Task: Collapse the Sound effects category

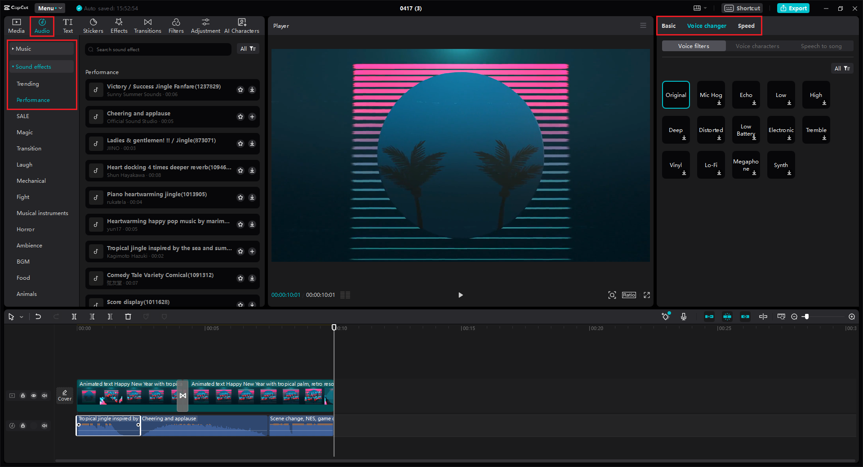Action: click(33, 66)
